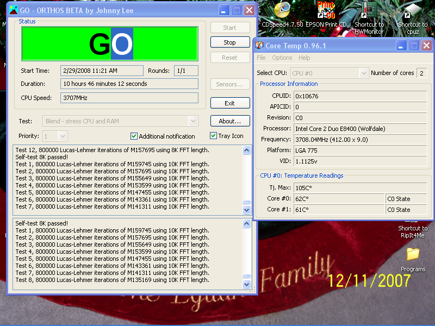Click the Number of cores field
Image resolution: width=435 pixels, height=326 pixels.
[x=422, y=73]
